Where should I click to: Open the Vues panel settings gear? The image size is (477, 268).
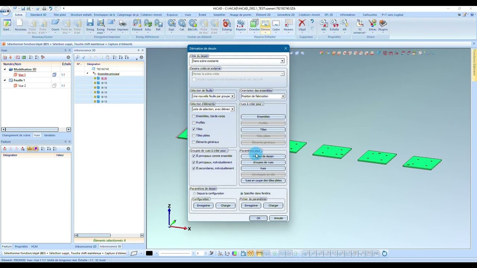(x=68, y=57)
